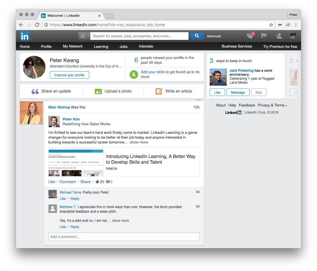
Task: Click the LinkedIn search box
Action: coord(139,36)
